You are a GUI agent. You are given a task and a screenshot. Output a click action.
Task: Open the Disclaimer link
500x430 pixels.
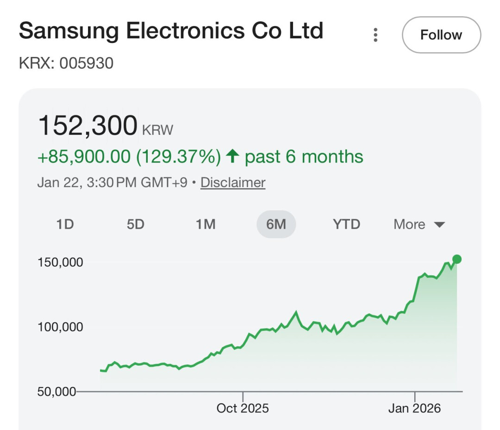[233, 182]
